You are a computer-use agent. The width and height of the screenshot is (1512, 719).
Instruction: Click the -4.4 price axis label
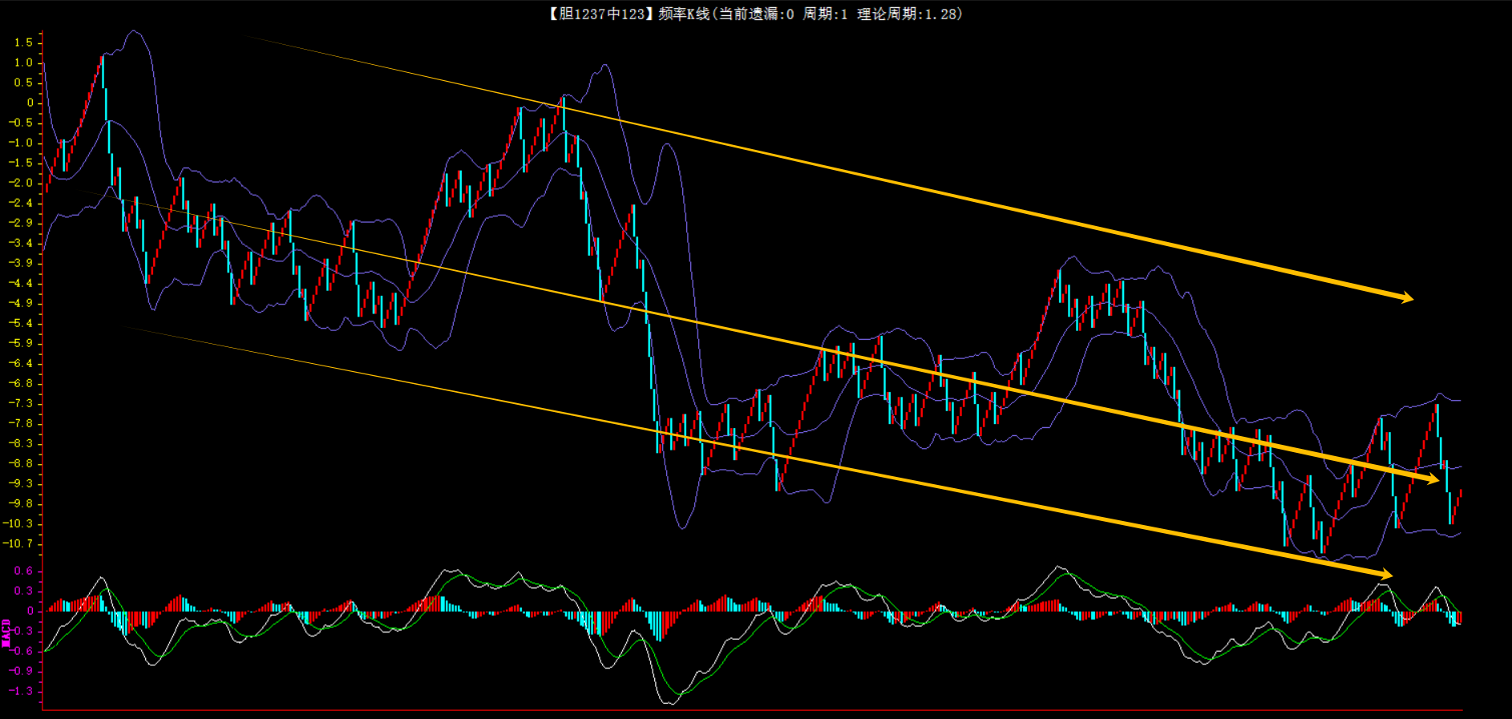click(21, 283)
